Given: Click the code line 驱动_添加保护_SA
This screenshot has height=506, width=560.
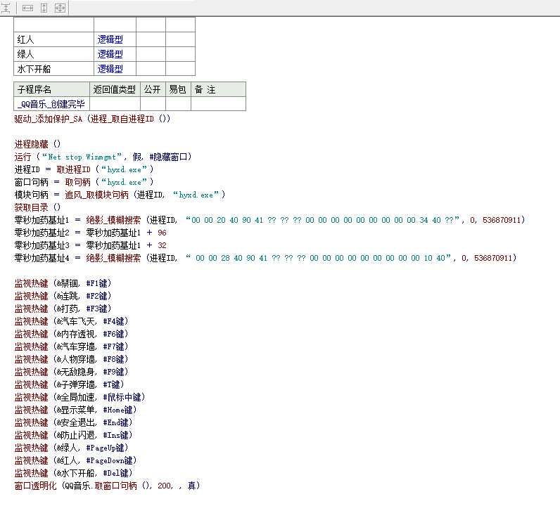Looking at the screenshot, I should (x=92, y=119).
